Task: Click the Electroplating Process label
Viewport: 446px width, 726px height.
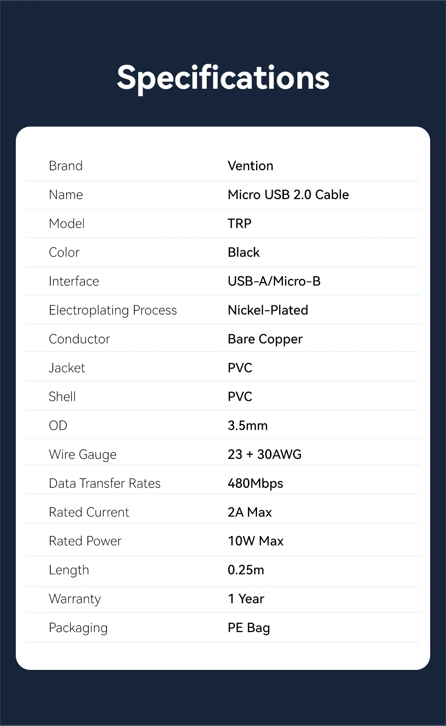Action: (x=113, y=310)
